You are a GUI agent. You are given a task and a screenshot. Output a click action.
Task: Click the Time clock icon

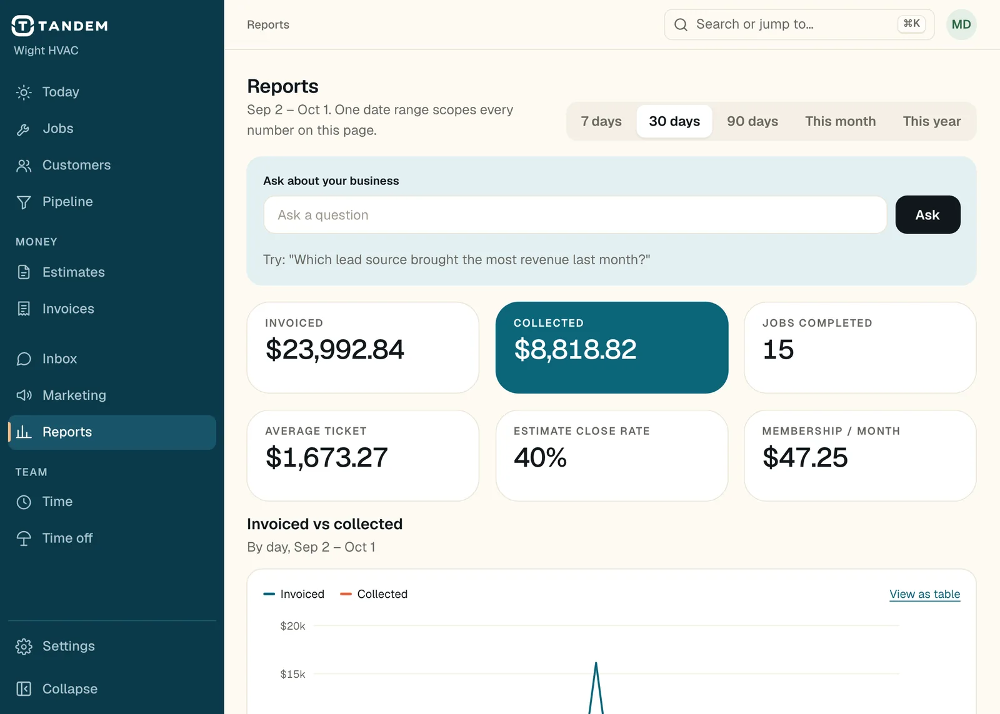(24, 502)
